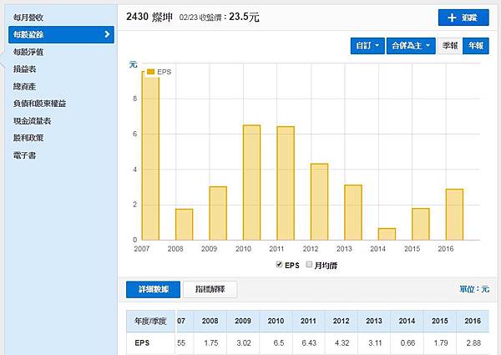Click the 單位：元 unit label
The height and width of the screenshot is (355, 501).
pos(474,289)
